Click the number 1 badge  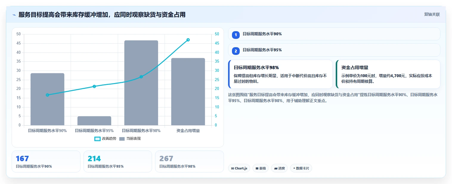point(236,35)
